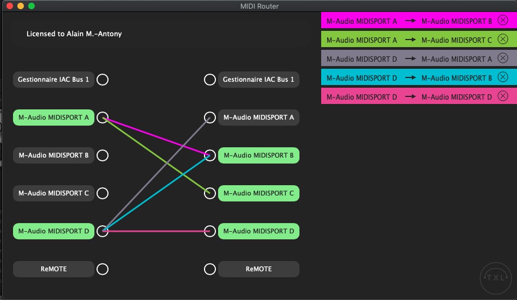Select the ReMOTE output device
517x300 pixels.
258,269
